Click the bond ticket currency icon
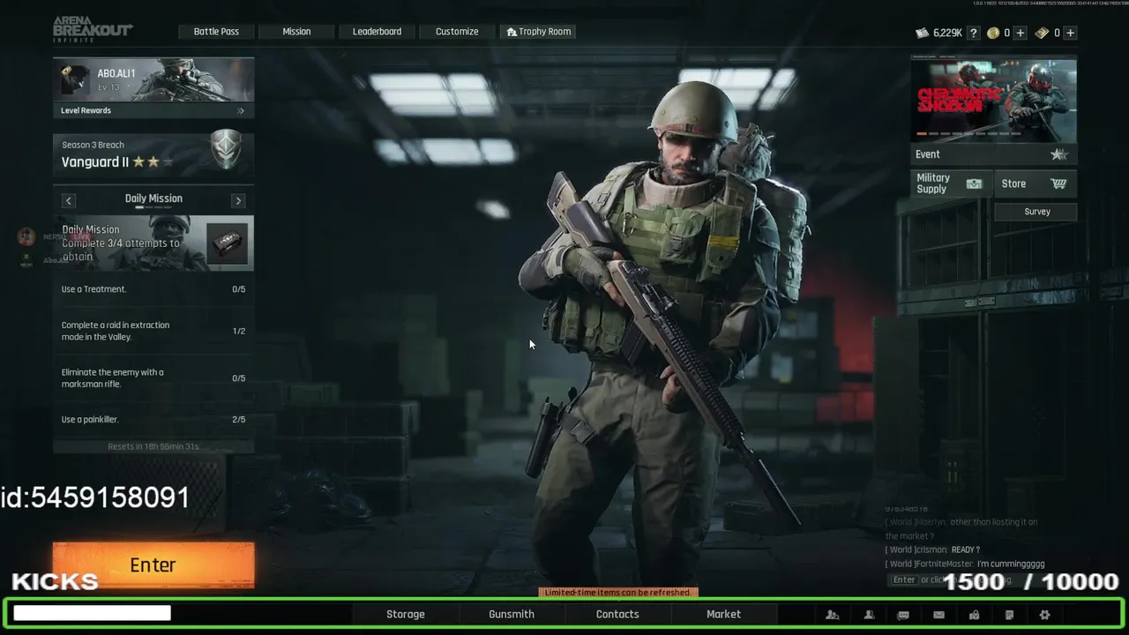The width and height of the screenshot is (1129, 635). point(1042,33)
